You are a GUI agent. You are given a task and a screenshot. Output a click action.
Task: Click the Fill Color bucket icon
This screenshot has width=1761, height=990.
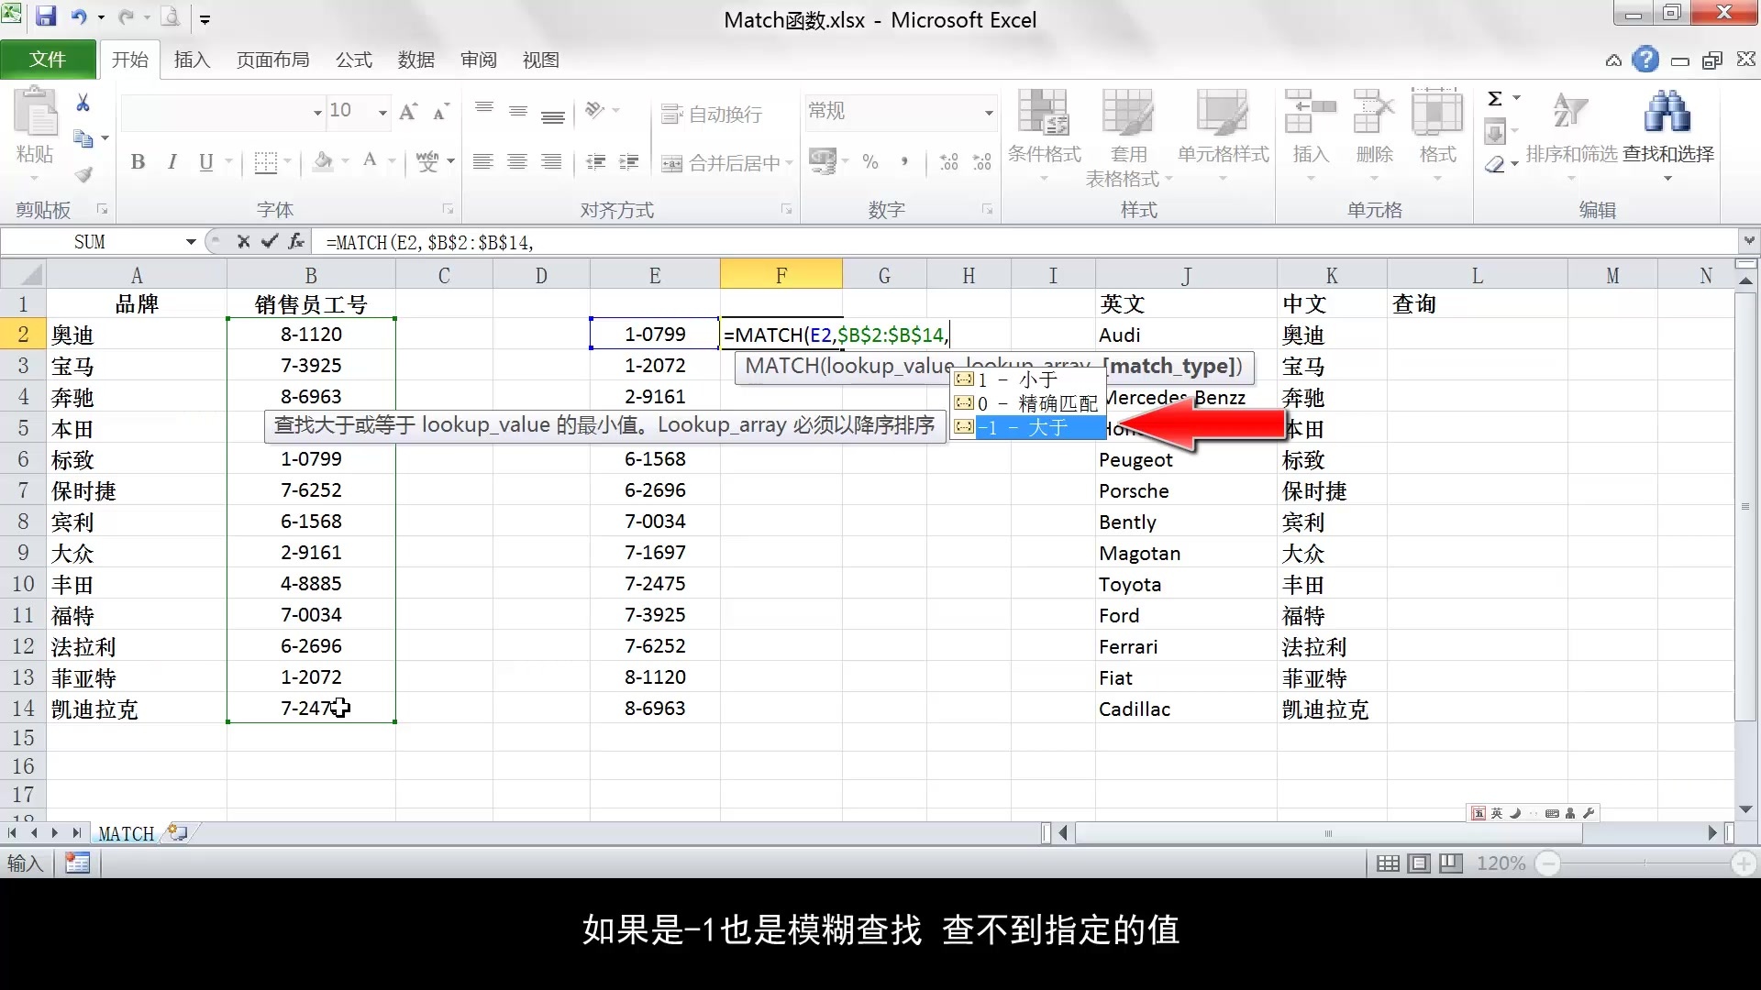[x=323, y=162]
